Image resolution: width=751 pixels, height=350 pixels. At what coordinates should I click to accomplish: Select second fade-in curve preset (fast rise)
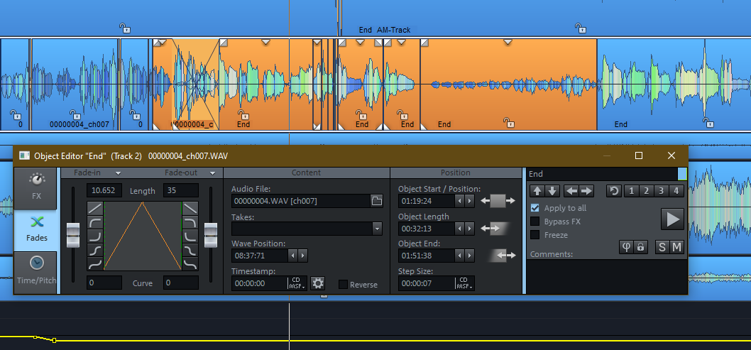tap(95, 222)
